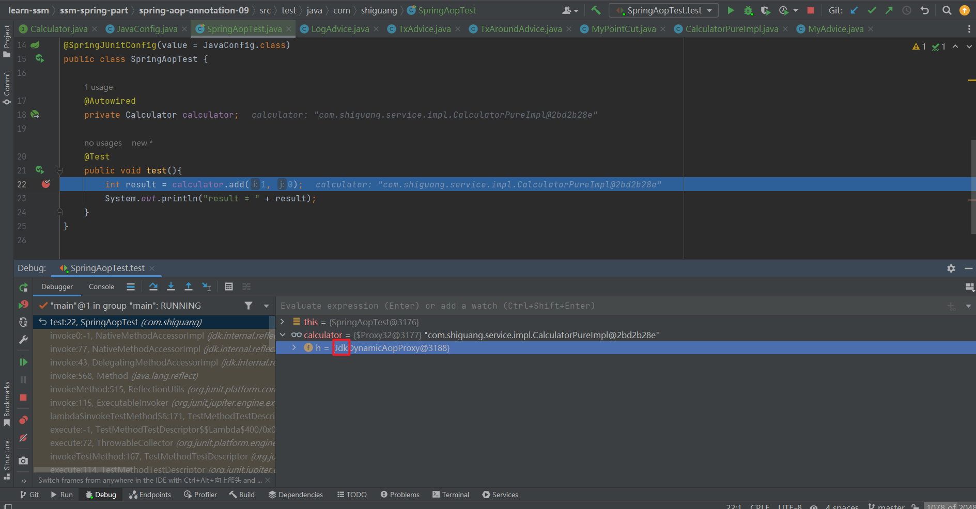Open the Console tab in debugger
The image size is (976, 509).
click(101, 287)
